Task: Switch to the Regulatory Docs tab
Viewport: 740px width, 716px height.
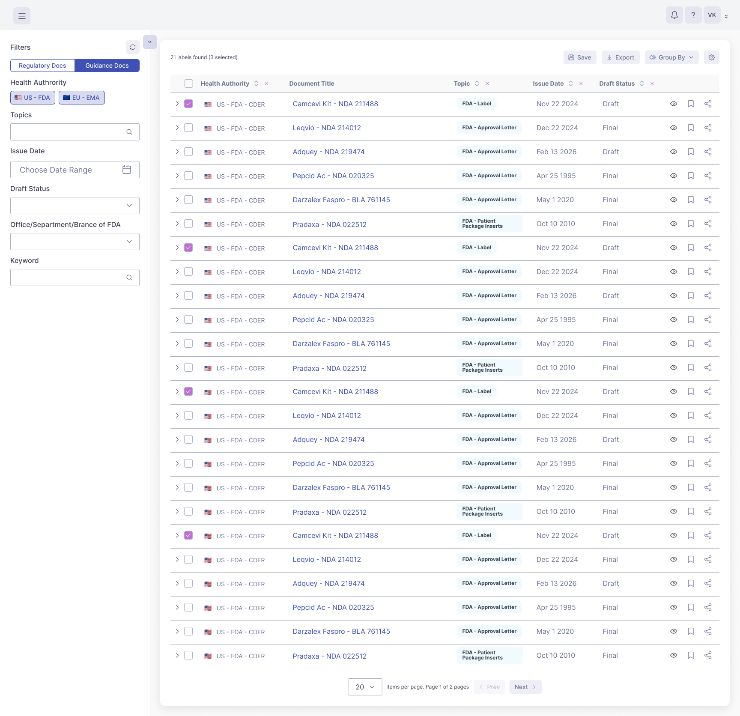Action: click(42, 66)
